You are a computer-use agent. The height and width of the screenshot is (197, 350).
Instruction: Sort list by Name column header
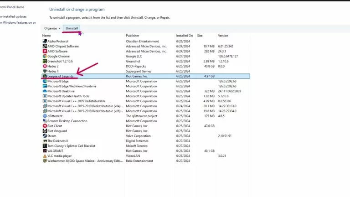[46, 36]
